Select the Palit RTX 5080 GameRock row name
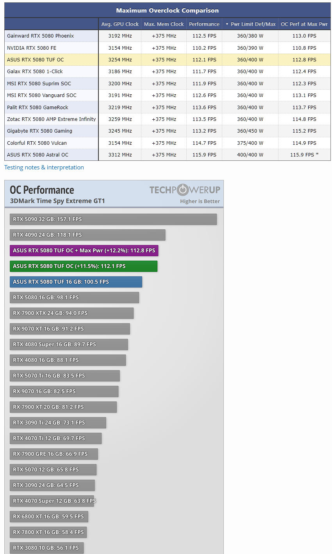This screenshot has width=332, height=554. click(x=37, y=107)
